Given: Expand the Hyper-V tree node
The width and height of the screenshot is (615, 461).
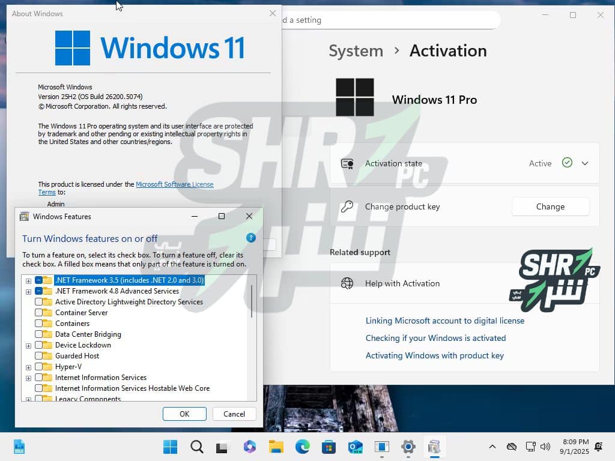Looking at the screenshot, I should [x=28, y=367].
